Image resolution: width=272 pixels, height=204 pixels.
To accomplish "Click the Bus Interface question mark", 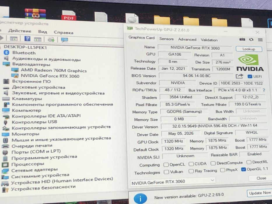I will pyautogui.click(x=264, y=90).
